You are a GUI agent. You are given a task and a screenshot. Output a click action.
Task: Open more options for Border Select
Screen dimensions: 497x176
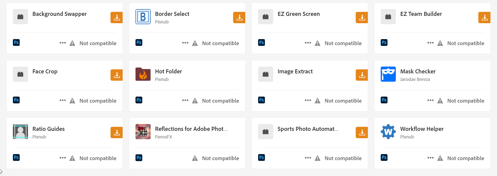click(x=185, y=43)
